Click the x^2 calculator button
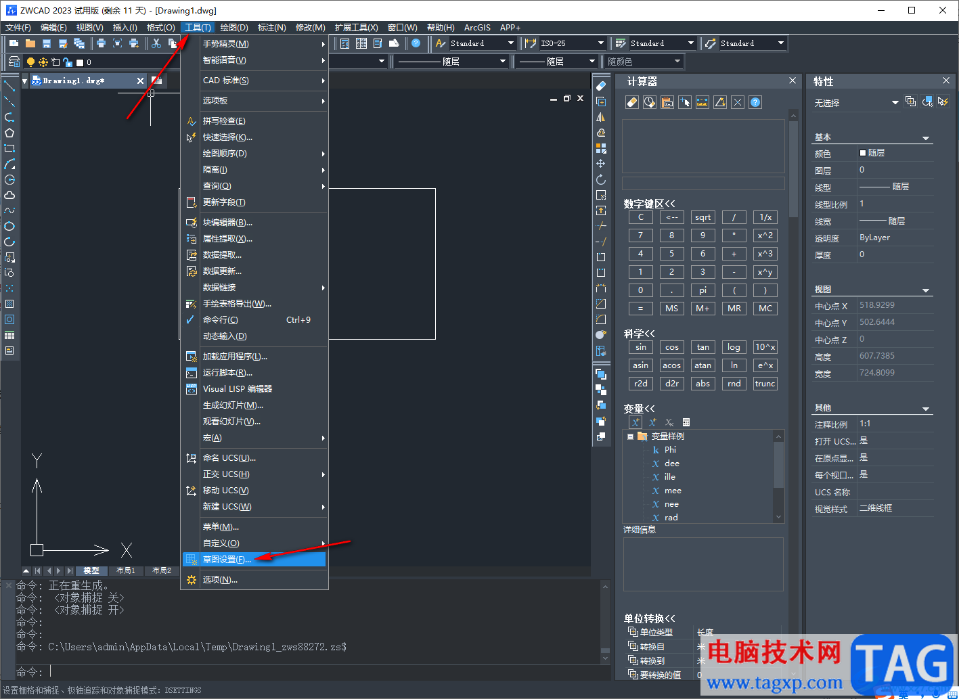 (765, 235)
